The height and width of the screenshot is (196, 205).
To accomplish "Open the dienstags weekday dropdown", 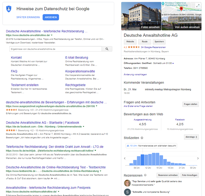I will click(x=191, y=137).
